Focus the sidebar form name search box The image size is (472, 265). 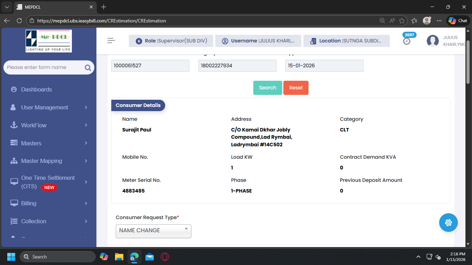[49, 68]
